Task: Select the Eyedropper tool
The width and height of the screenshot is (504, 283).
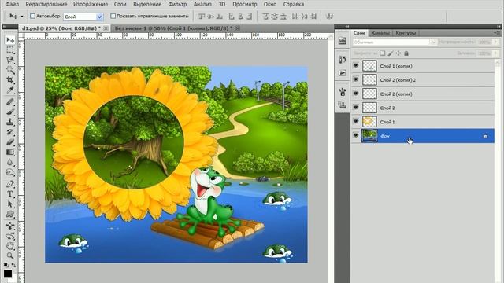Action: 10,90
